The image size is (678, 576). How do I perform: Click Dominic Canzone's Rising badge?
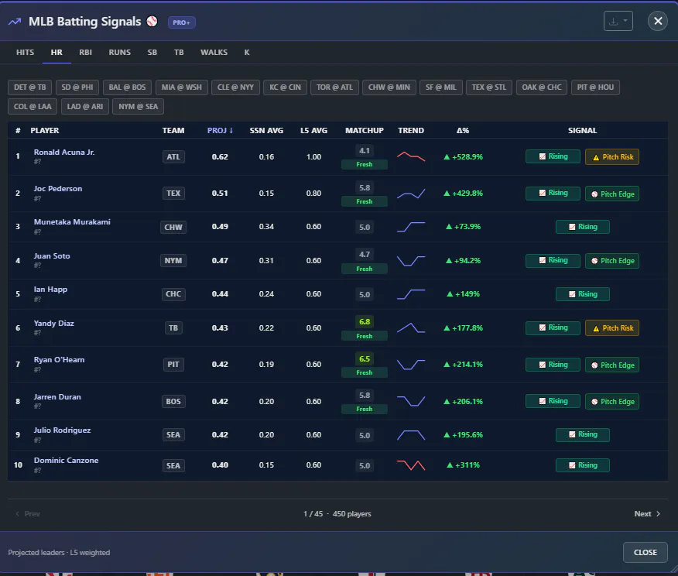(x=583, y=465)
